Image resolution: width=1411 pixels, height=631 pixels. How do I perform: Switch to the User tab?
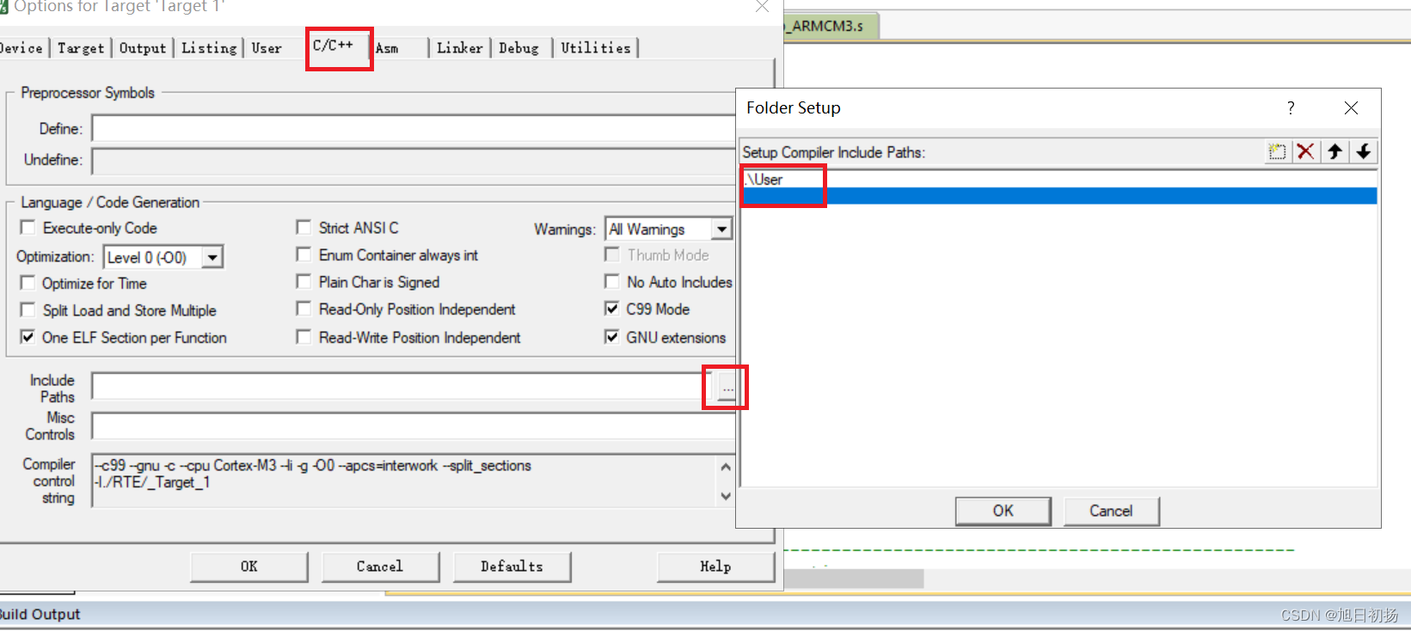click(267, 48)
